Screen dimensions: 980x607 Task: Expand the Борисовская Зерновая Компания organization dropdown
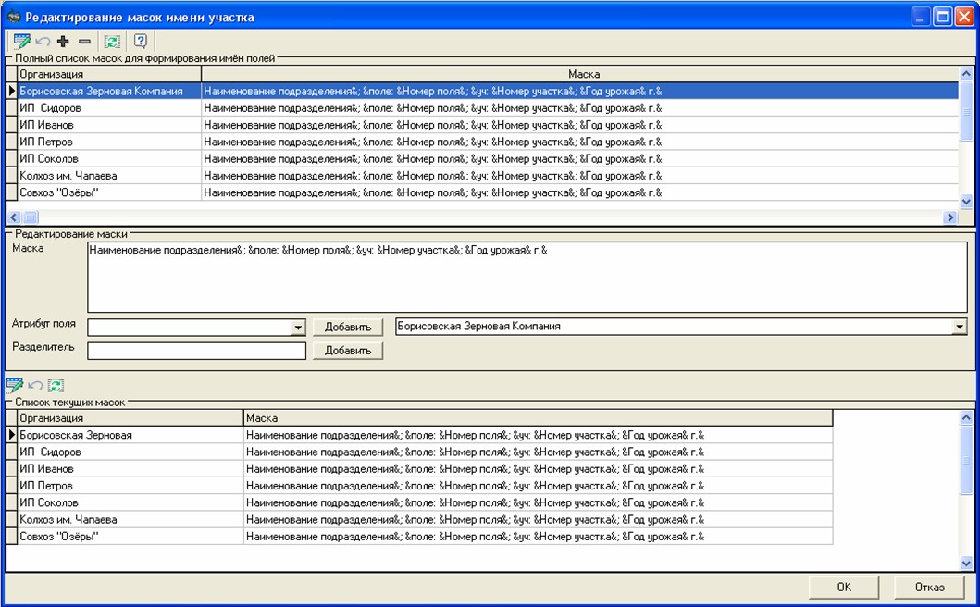959,327
